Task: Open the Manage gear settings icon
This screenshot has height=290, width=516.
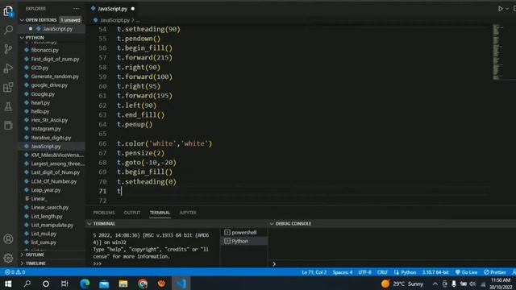Action: (8, 258)
